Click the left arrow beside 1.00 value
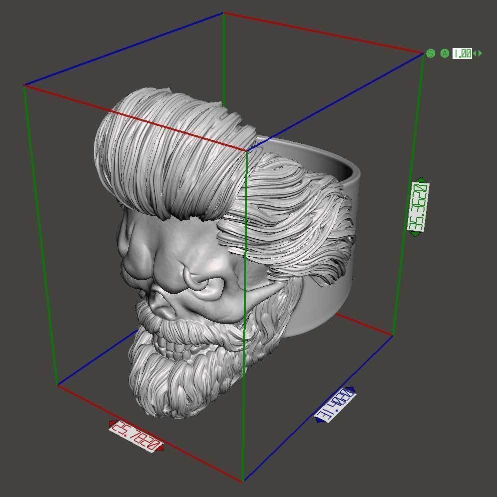Viewport: 497px width, 497px height. pyautogui.click(x=475, y=53)
